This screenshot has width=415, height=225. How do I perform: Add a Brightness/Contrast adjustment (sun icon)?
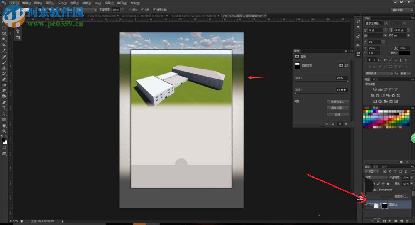pos(375,89)
